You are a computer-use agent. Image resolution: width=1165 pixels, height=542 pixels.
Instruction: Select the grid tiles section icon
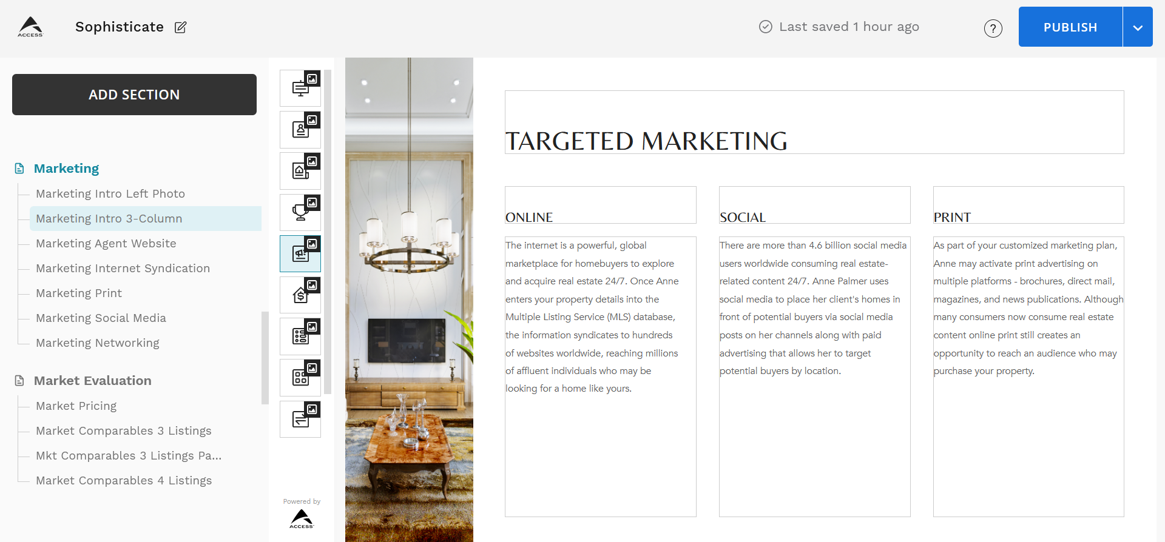300,378
